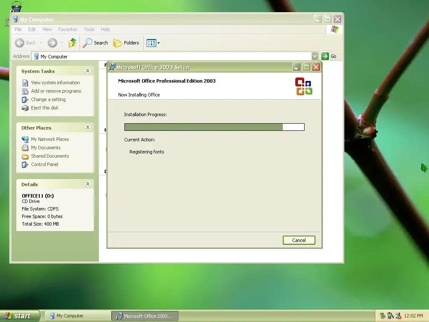The width and height of the screenshot is (429, 322).
Task: Click the third system tray icon
Action: tap(398, 316)
